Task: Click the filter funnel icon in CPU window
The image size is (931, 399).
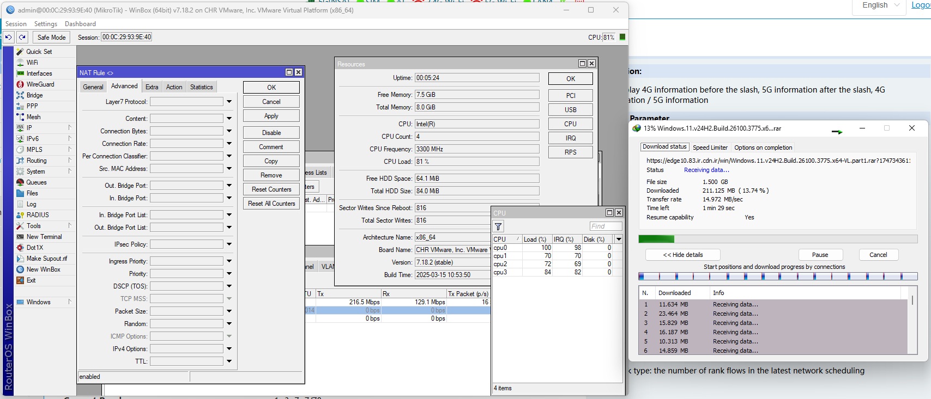Action: [498, 226]
